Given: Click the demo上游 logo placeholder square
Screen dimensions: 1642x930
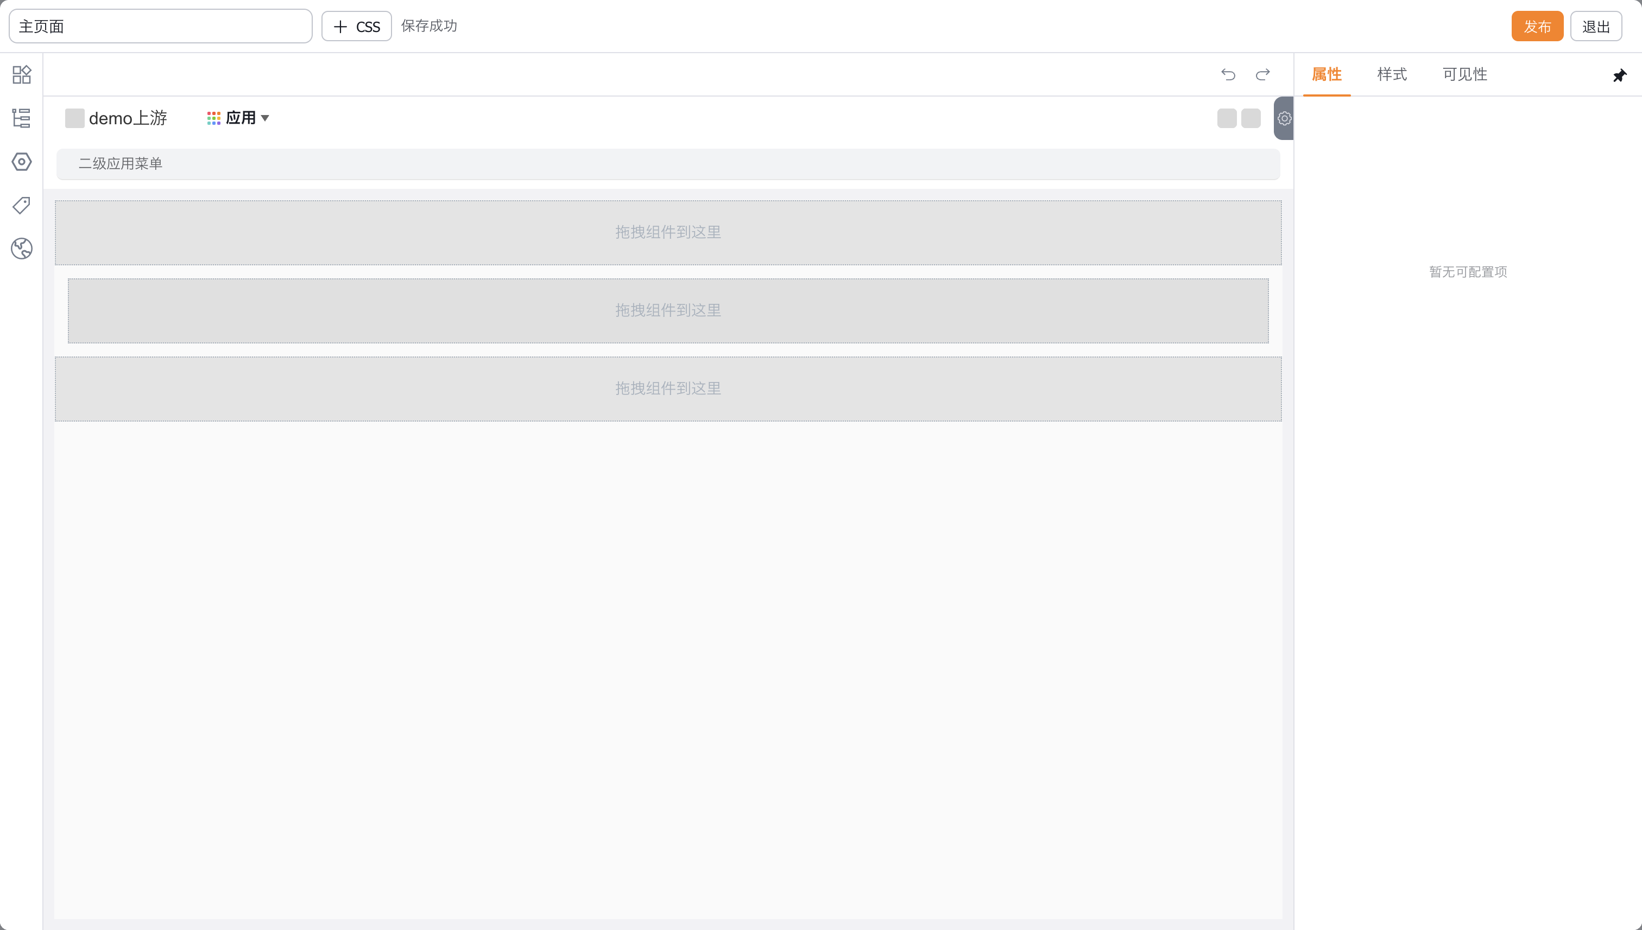Looking at the screenshot, I should pyautogui.click(x=75, y=118).
